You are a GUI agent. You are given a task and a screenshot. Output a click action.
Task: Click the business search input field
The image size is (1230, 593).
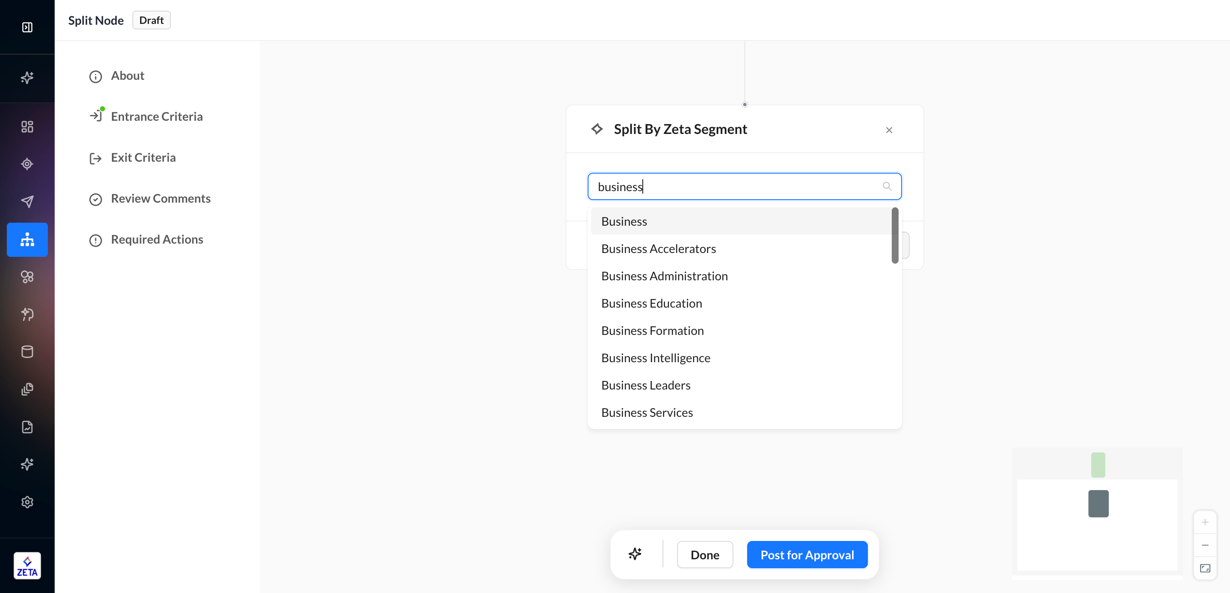click(x=735, y=186)
